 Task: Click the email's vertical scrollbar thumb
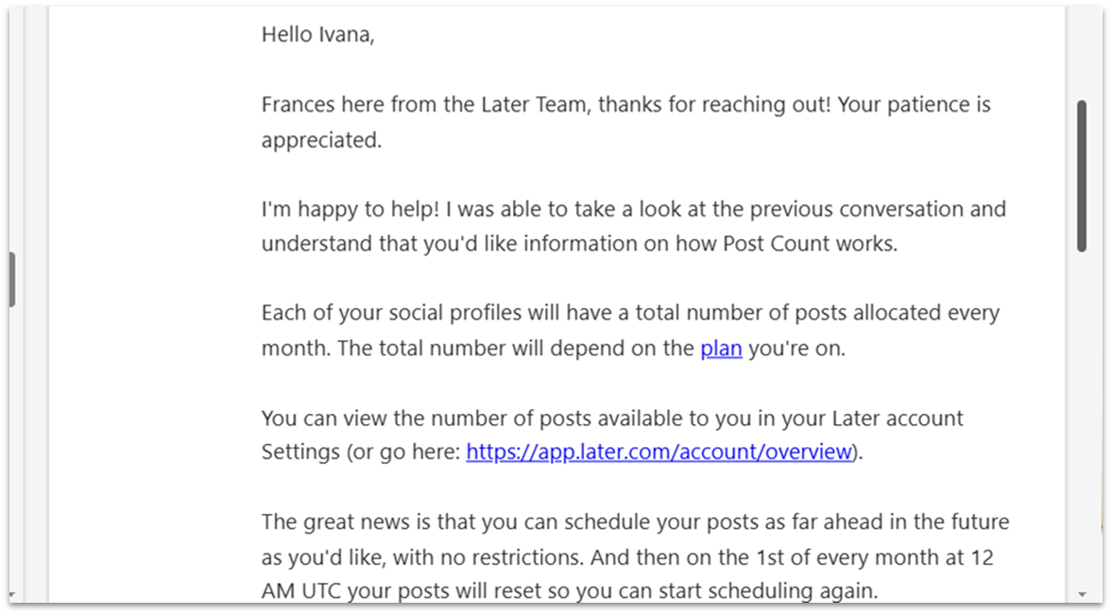(x=1082, y=176)
